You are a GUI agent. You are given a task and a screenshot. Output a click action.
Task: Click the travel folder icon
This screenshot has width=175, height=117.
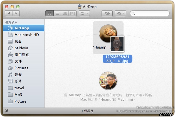click(10, 88)
